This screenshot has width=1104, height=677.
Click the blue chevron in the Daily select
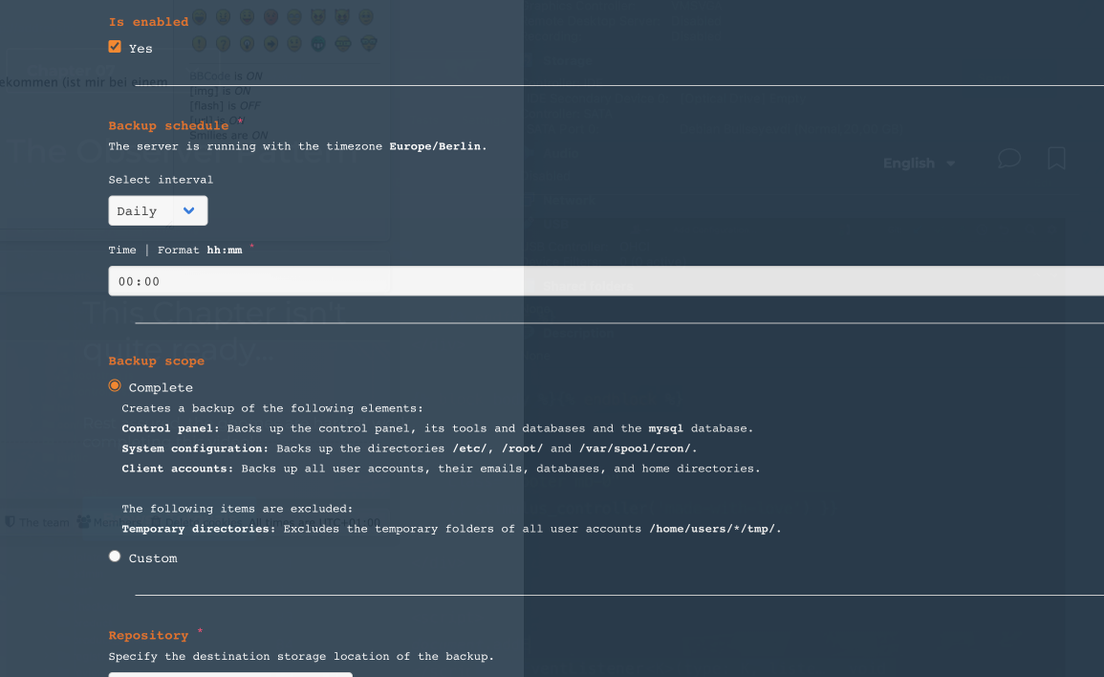(188, 210)
